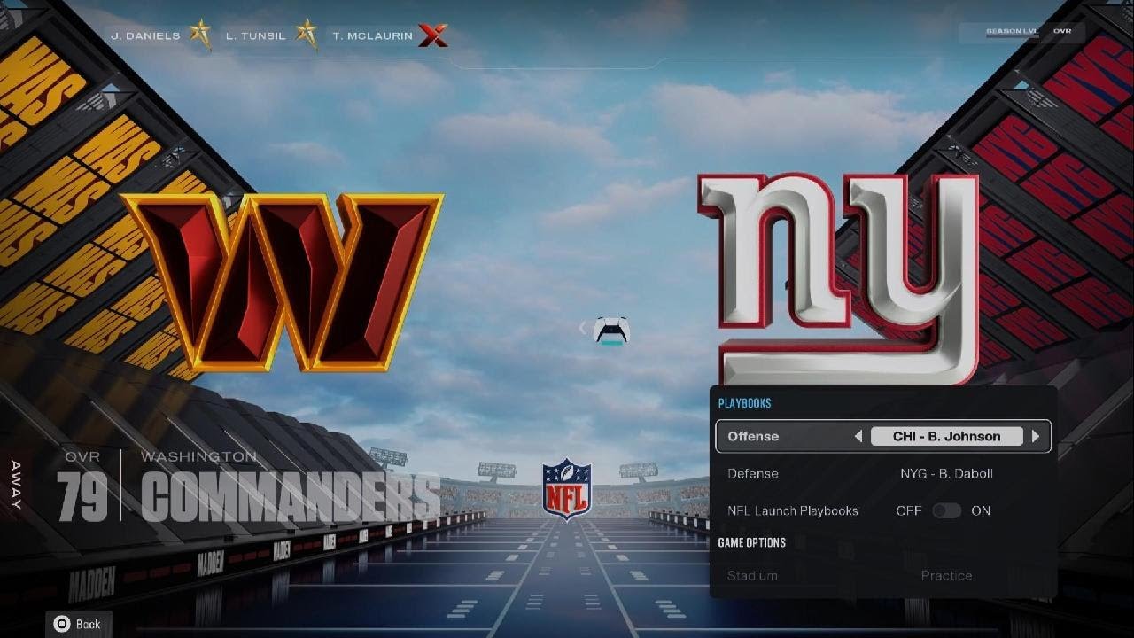
Task: Toggle the NFL Launch Playbooks switch
Action: pos(946,510)
